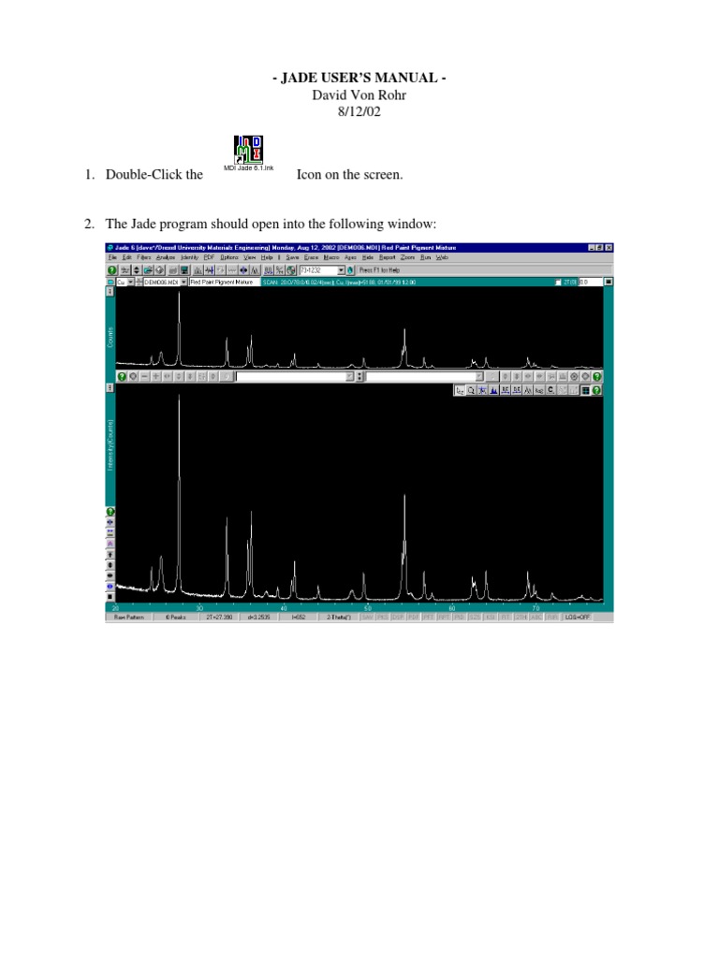Click the Run command in menu bar
719x958 pixels.
[x=426, y=257]
